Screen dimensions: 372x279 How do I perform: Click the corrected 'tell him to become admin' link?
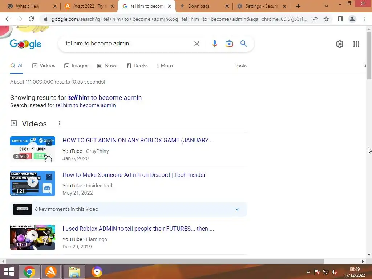105,98
